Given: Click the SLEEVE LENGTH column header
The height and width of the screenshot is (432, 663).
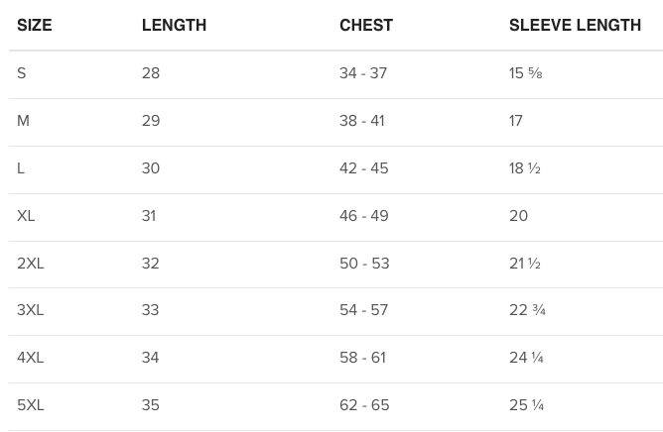Looking at the screenshot, I should 575,26.
